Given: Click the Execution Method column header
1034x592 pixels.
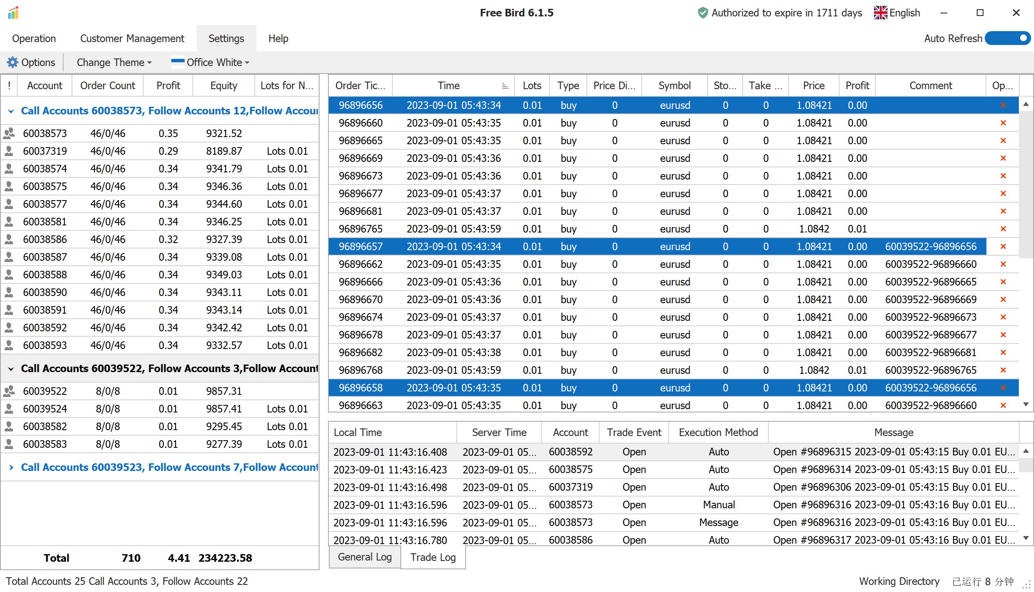Looking at the screenshot, I should click(718, 432).
